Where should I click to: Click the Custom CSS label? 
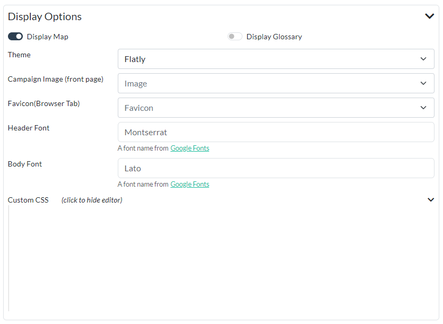pos(28,200)
